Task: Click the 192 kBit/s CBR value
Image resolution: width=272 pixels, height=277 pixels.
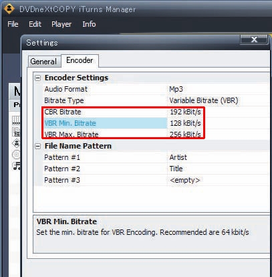Action: pyautogui.click(x=185, y=112)
